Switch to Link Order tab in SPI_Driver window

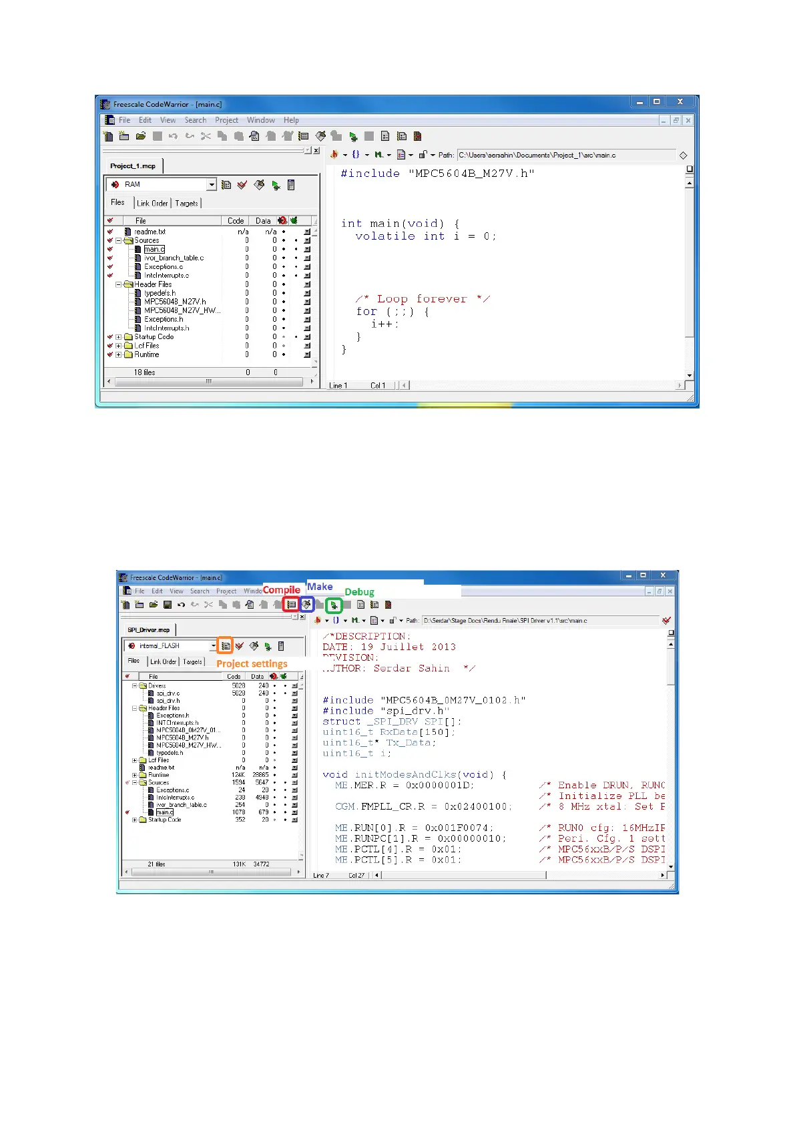tap(163, 661)
